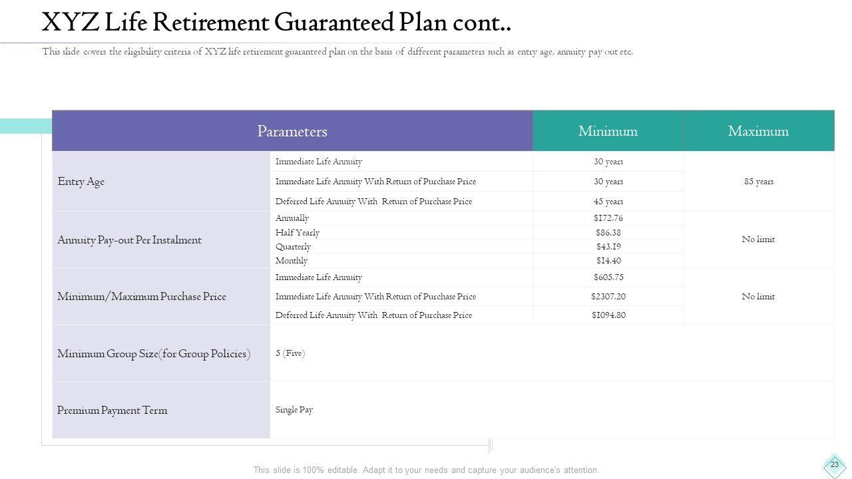Click the Single Pay cell
The height and width of the screenshot is (479, 852).
click(x=294, y=410)
